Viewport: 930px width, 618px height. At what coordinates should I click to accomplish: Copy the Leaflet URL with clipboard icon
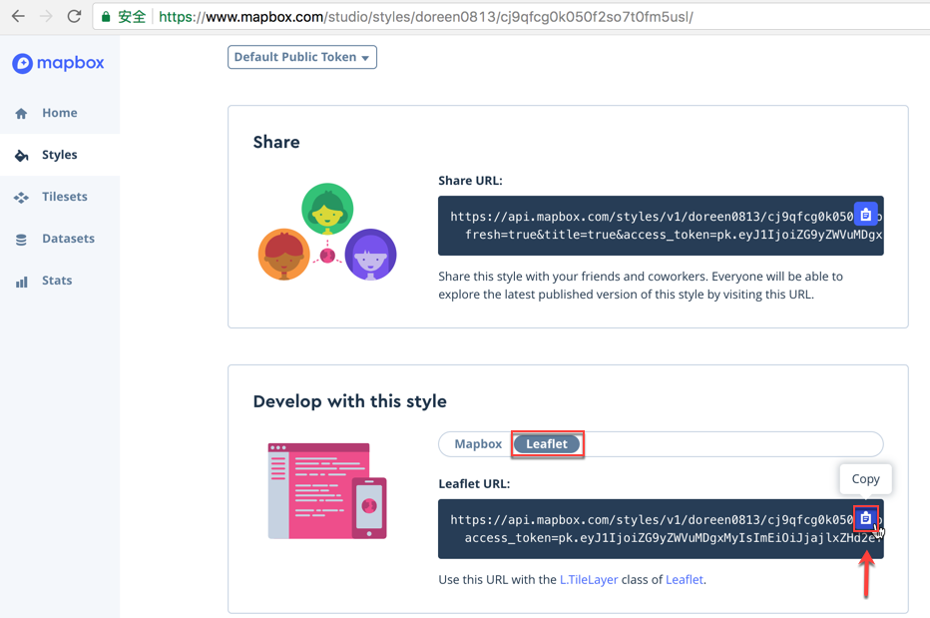click(865, 518)
